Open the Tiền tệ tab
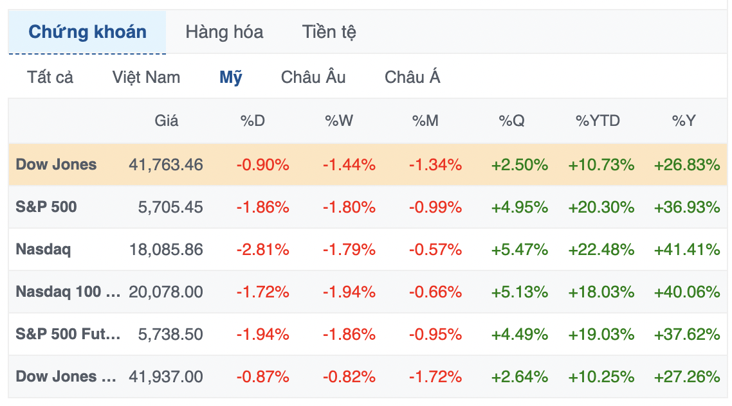This screenshot has height=406, width=732. click(x=330, y=31)
